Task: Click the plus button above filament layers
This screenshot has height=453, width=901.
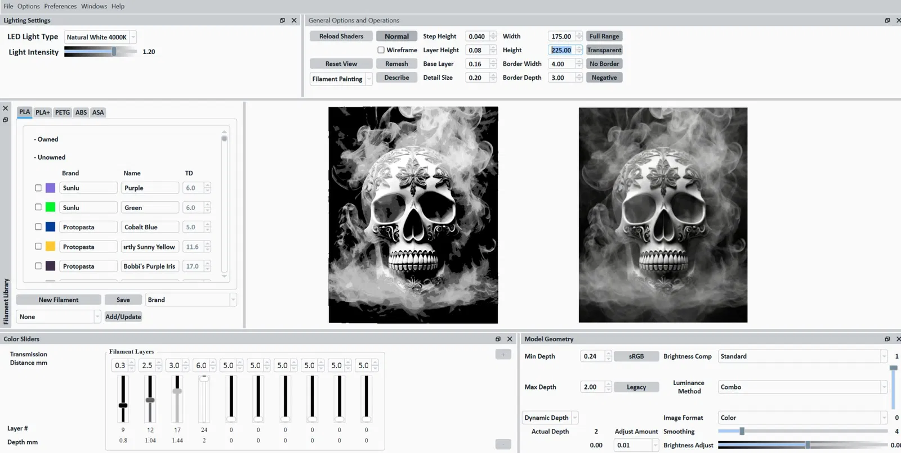Action: point(503,354)
